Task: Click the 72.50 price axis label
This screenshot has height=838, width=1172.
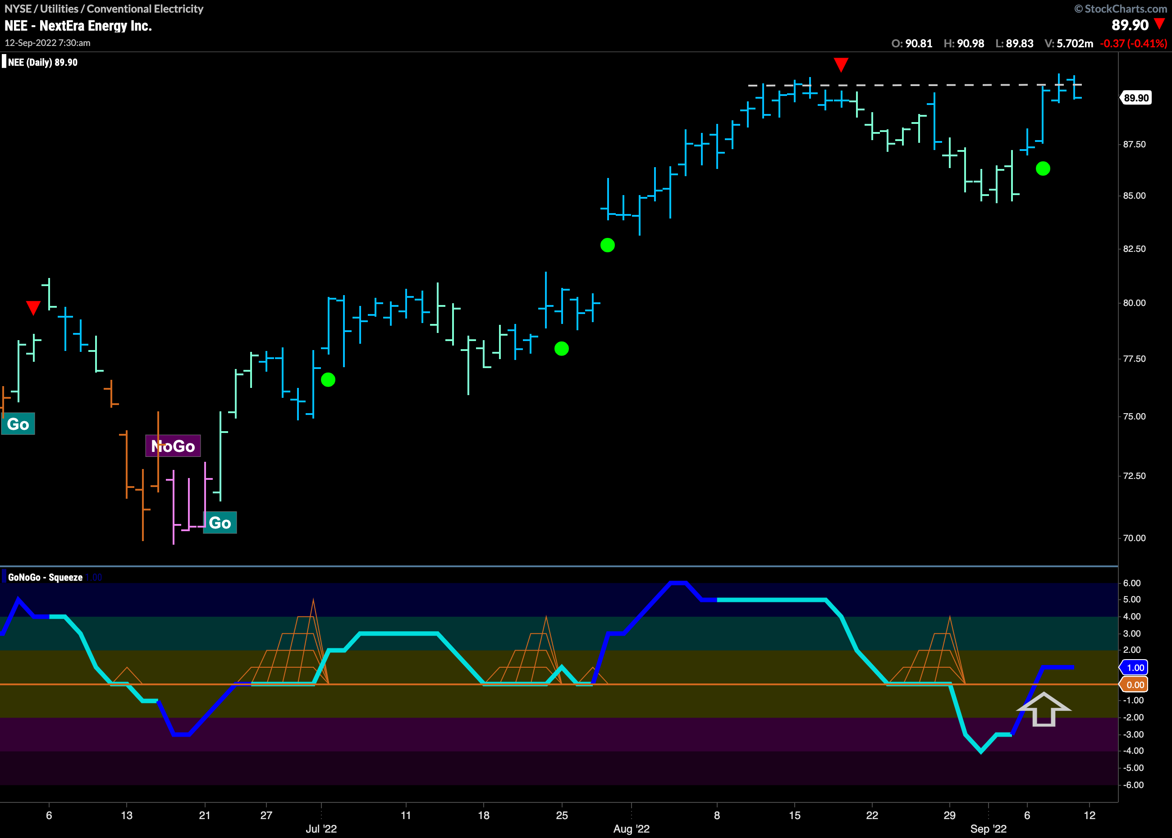Action: coord(1134,476)
